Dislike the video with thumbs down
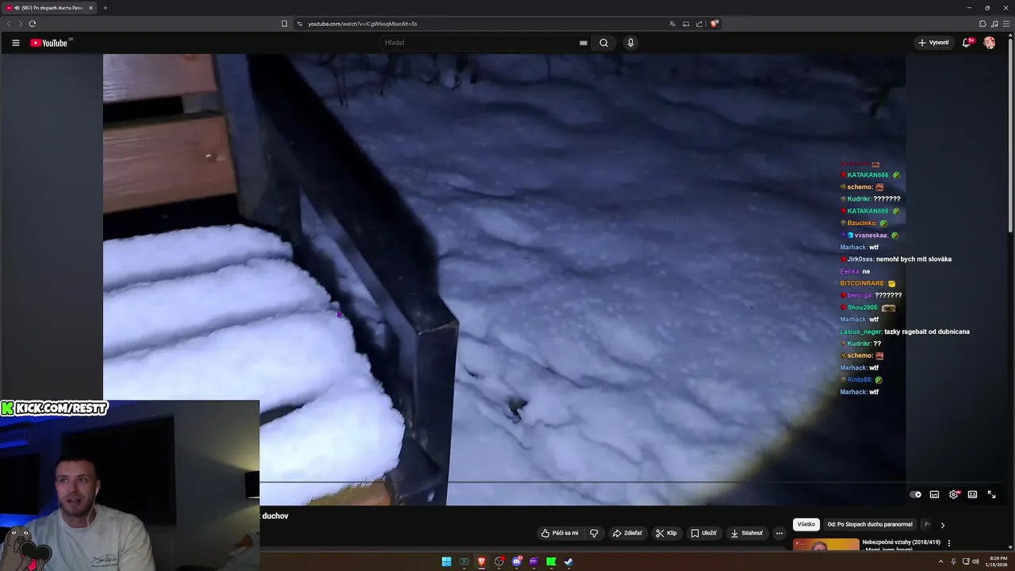This screenshot has width=1015, height=571. coord(594,533)
